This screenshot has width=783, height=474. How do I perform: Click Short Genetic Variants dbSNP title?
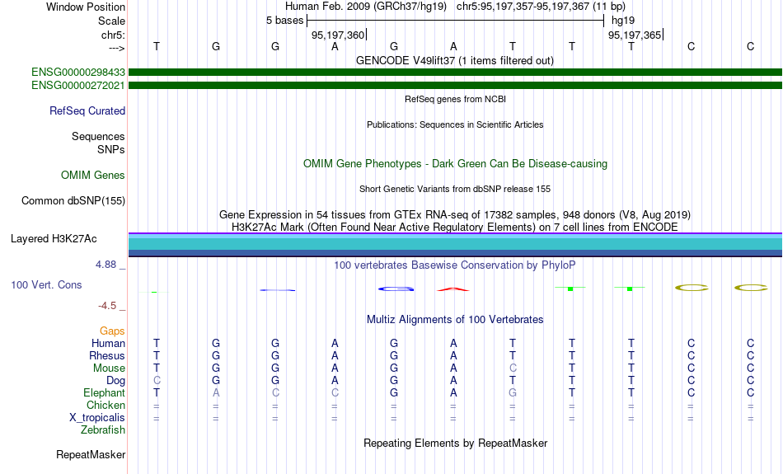(x=455, y=189)
